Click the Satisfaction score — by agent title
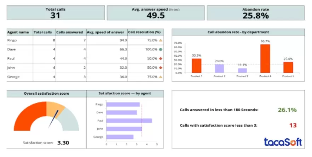The height and width of the screenshot is (157, 312). [x=125, y=93]
